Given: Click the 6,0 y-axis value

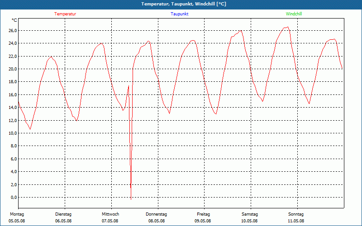Looking at the screenshot, I should (14, 159).
